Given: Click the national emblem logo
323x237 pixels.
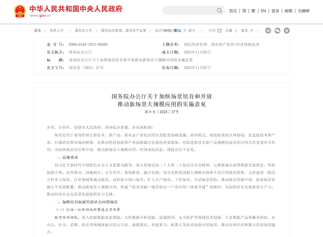Looking at the screenshot, I should click(20, 11).
